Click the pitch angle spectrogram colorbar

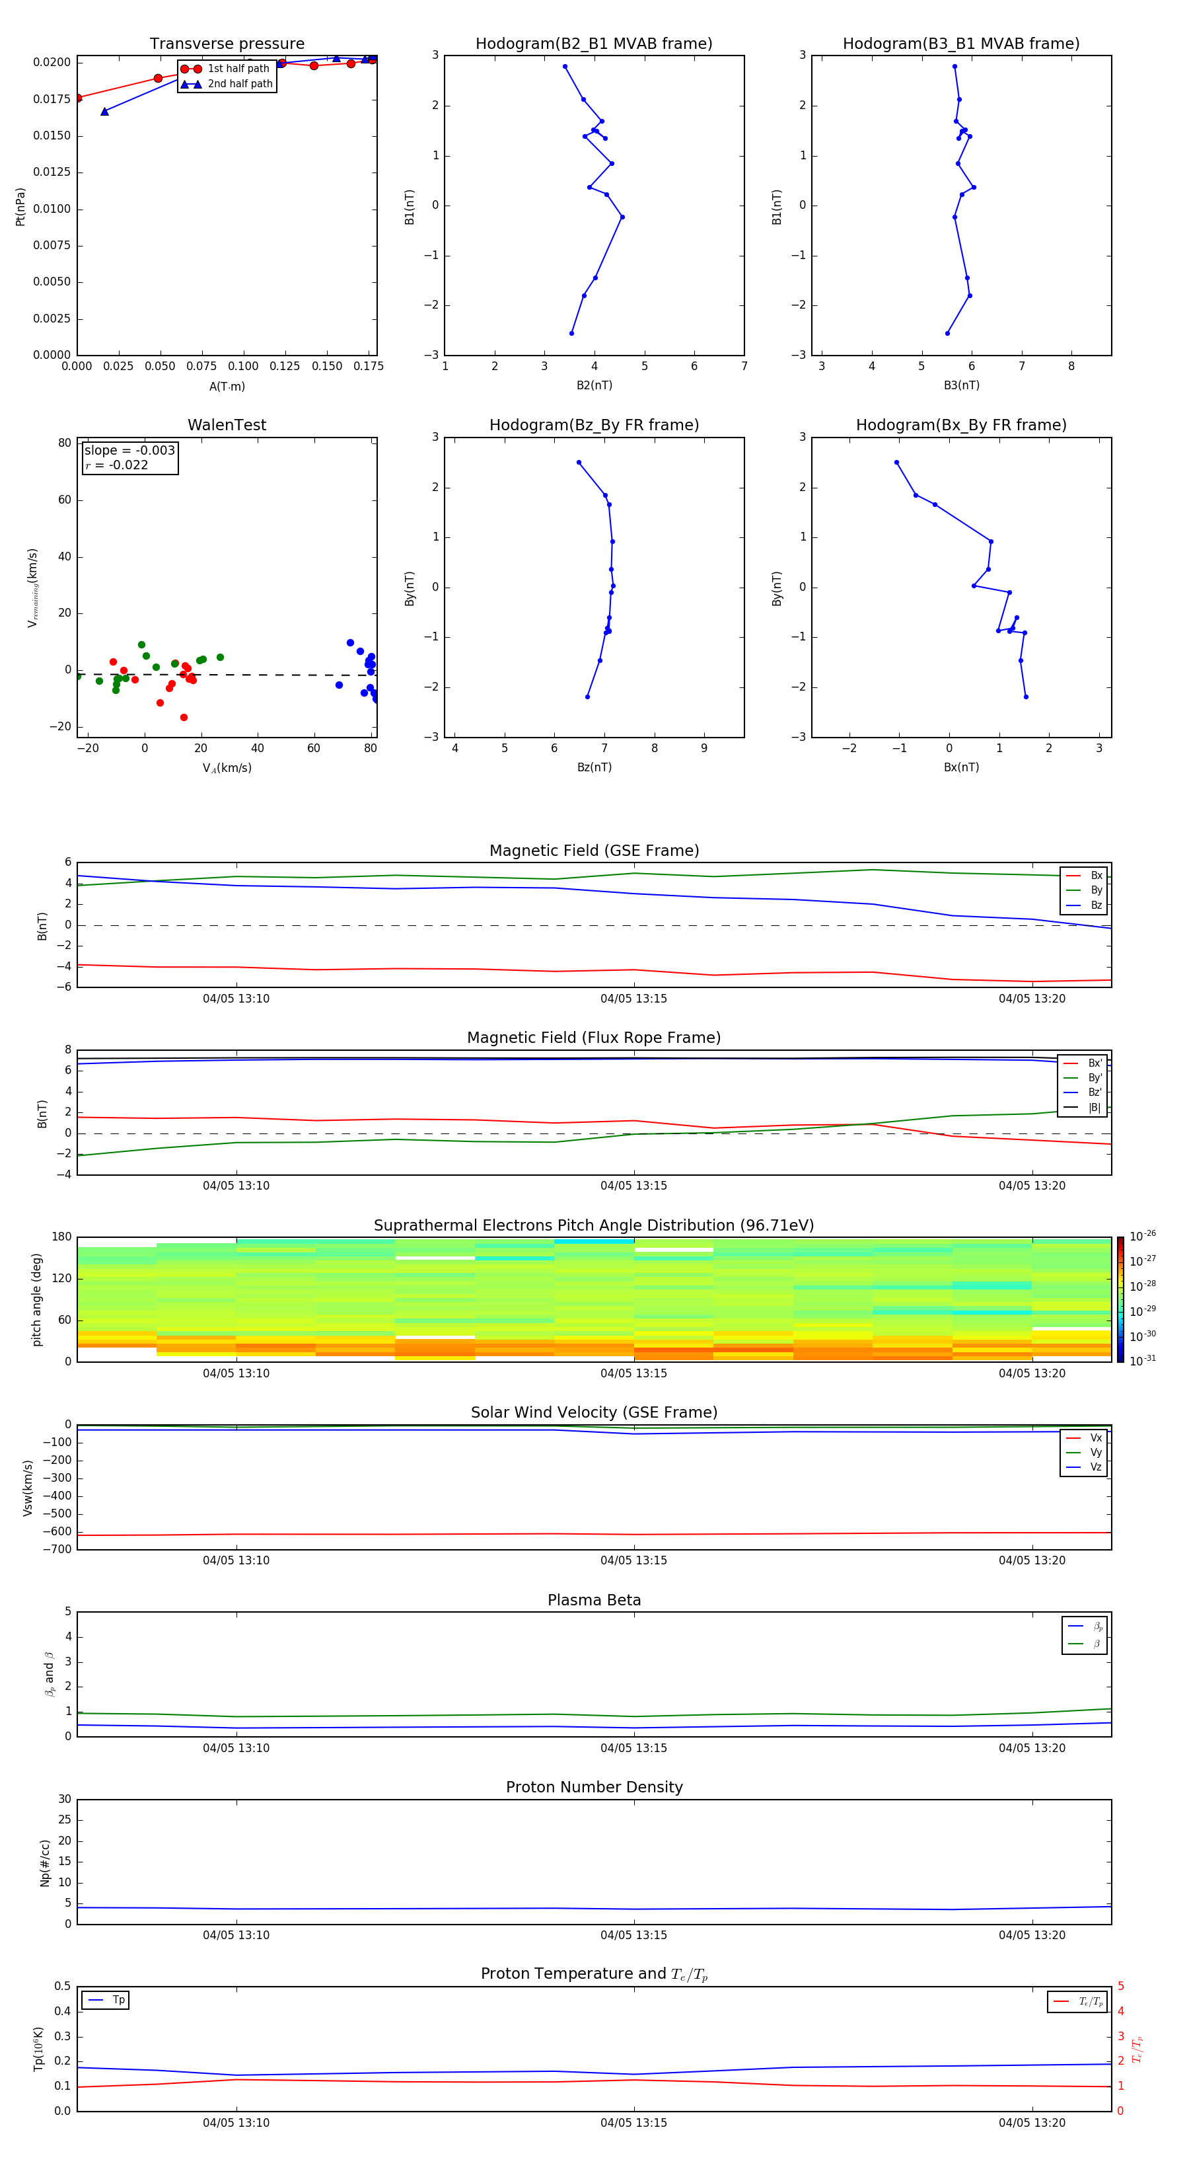1120,1299
